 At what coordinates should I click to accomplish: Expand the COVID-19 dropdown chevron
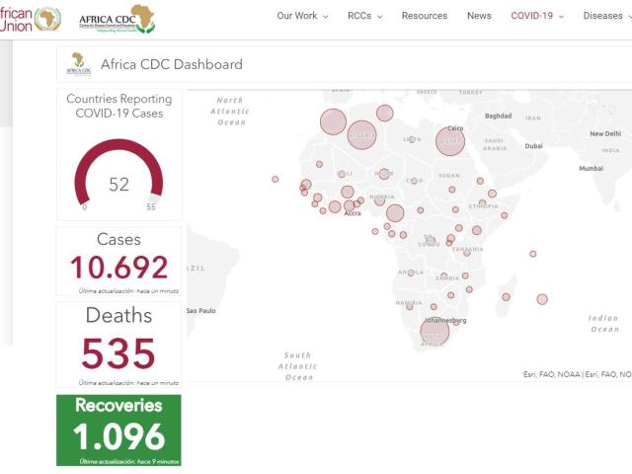click(561, 17)
